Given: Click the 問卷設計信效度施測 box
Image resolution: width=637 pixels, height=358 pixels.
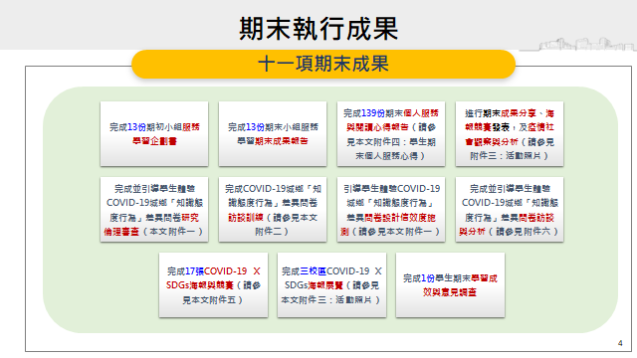Looking at the screenshot, I should click(x=391, y=210).
